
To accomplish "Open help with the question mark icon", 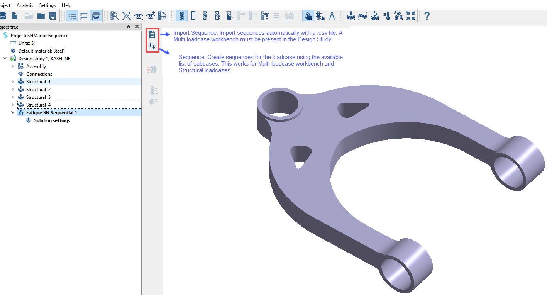I will 427,16.
